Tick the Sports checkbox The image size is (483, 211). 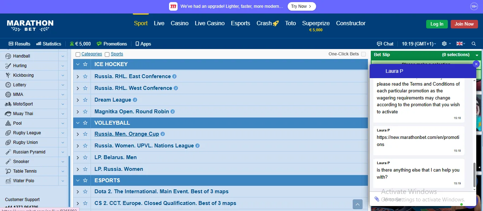107,54
